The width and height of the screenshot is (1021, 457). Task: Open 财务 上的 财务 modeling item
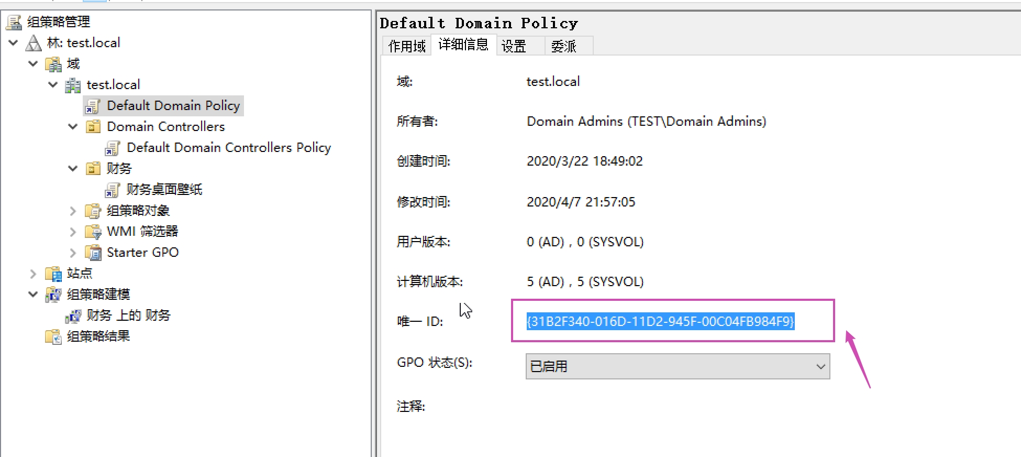pyautogui.click(x=128, y=315)
